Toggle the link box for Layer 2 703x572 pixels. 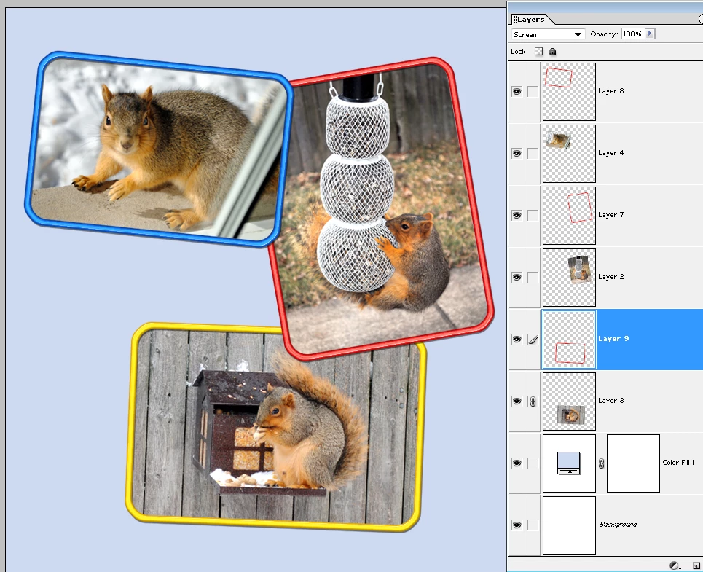point(533,277)
